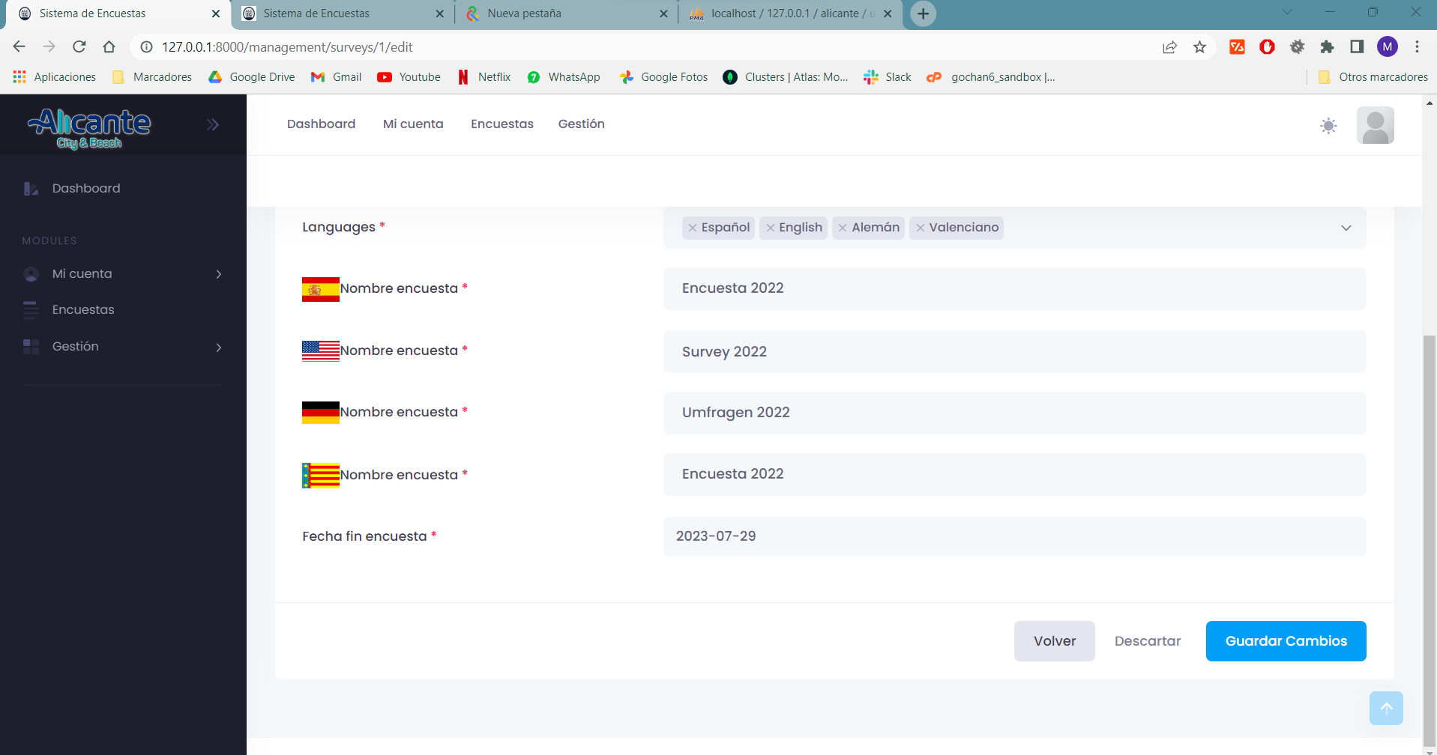
Task: Bookmark page with star icon
Action: pos(1199,47)
